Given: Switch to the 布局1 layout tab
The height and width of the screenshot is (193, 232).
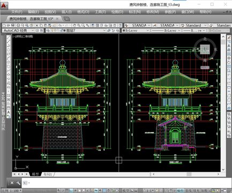Looking at the screenshot, I should coord(48,174).
